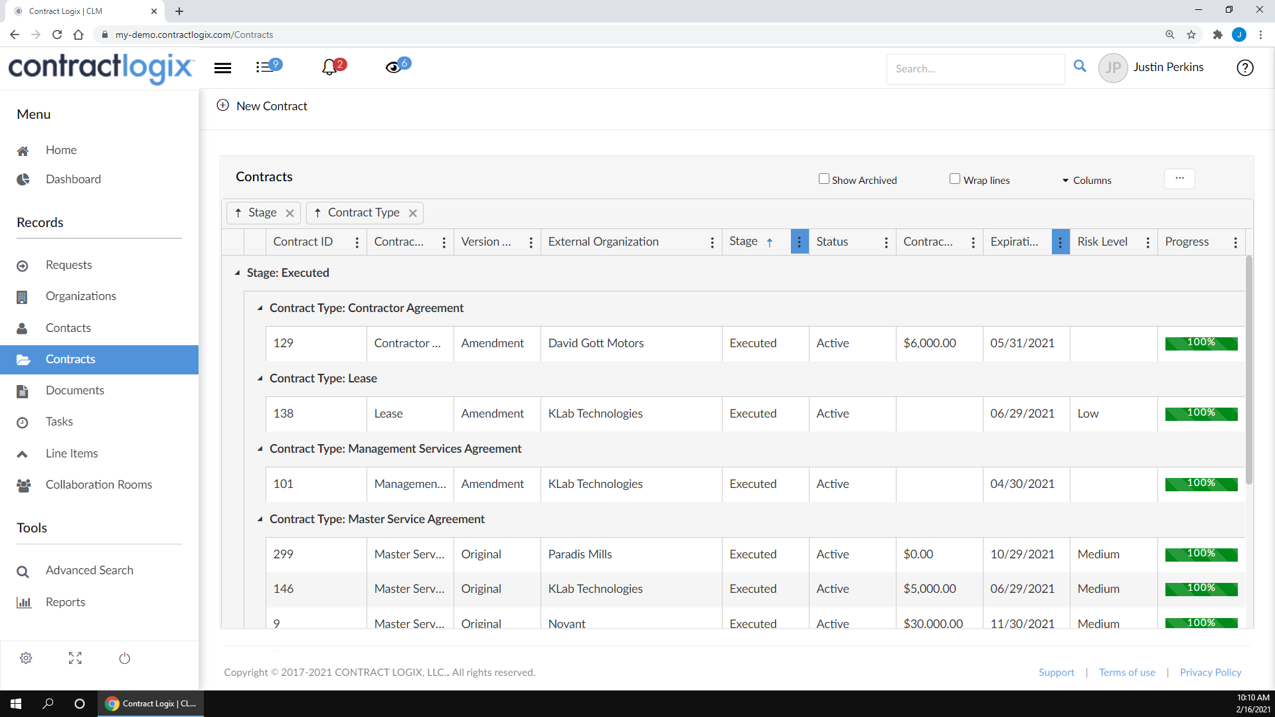Click the settings gear at sidebar bottom
The height and width of the screenshot is (717, 1275).
tap(26, 658)
